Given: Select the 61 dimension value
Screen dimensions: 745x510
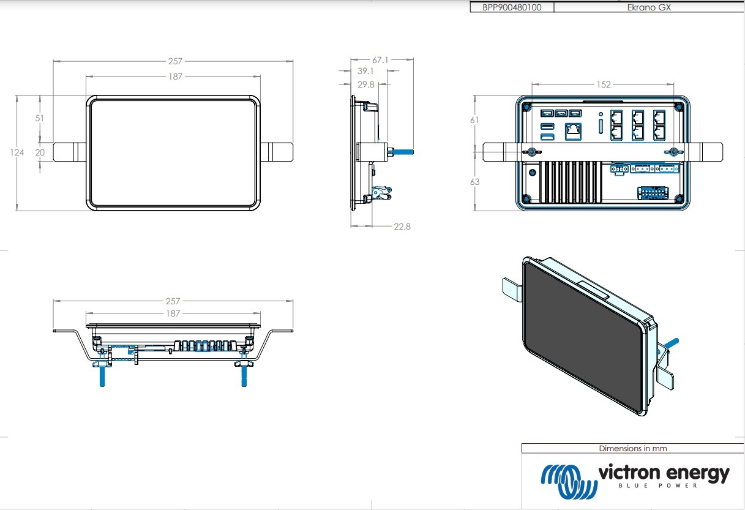Looking at the screenshot, I should 474,120.
